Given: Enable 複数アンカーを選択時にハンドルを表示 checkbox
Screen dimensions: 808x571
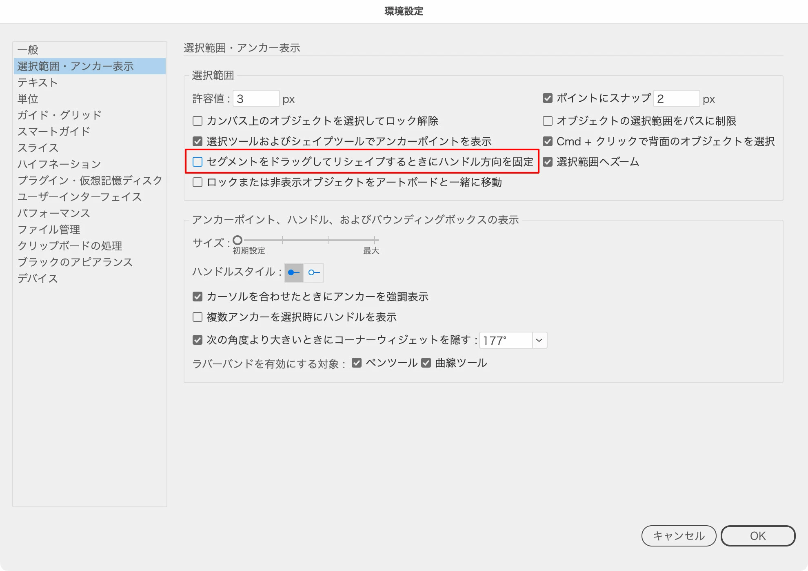Looking at the screenshot, I should coord(198,317).
